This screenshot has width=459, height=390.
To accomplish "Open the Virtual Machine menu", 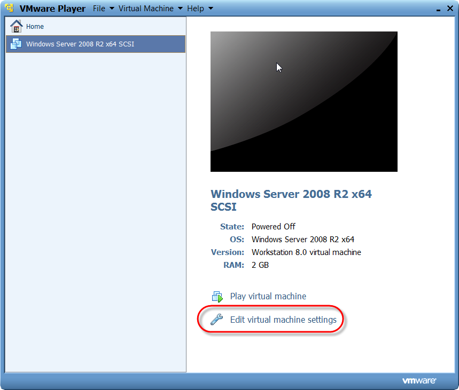I will [146, 9].
